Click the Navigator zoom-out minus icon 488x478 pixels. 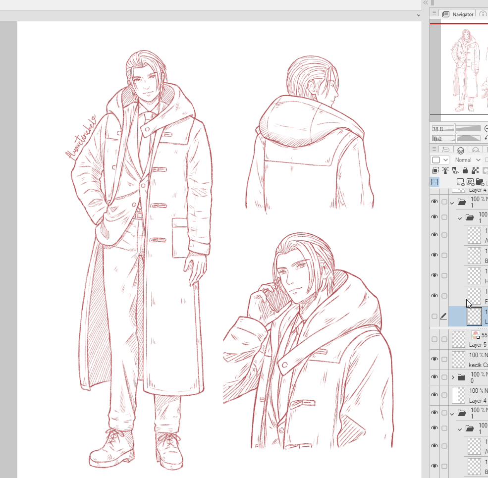click(486, 129)
